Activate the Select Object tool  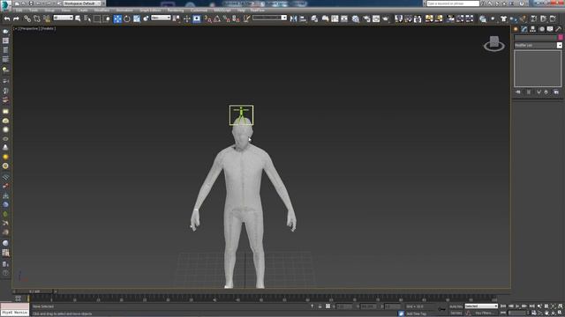pyautogui.click(x=78, y=18)
